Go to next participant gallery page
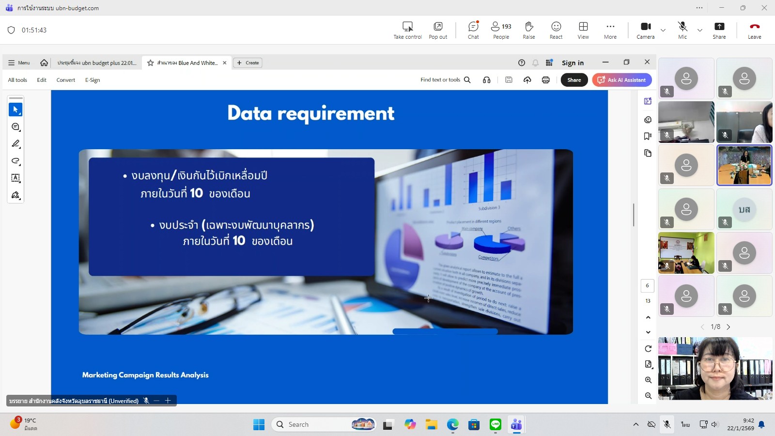Viewport: 775px width, 436px height. click(x=728, y=327)
